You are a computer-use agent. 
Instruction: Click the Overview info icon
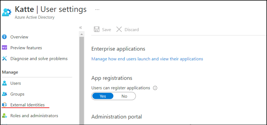coord(5,37)
